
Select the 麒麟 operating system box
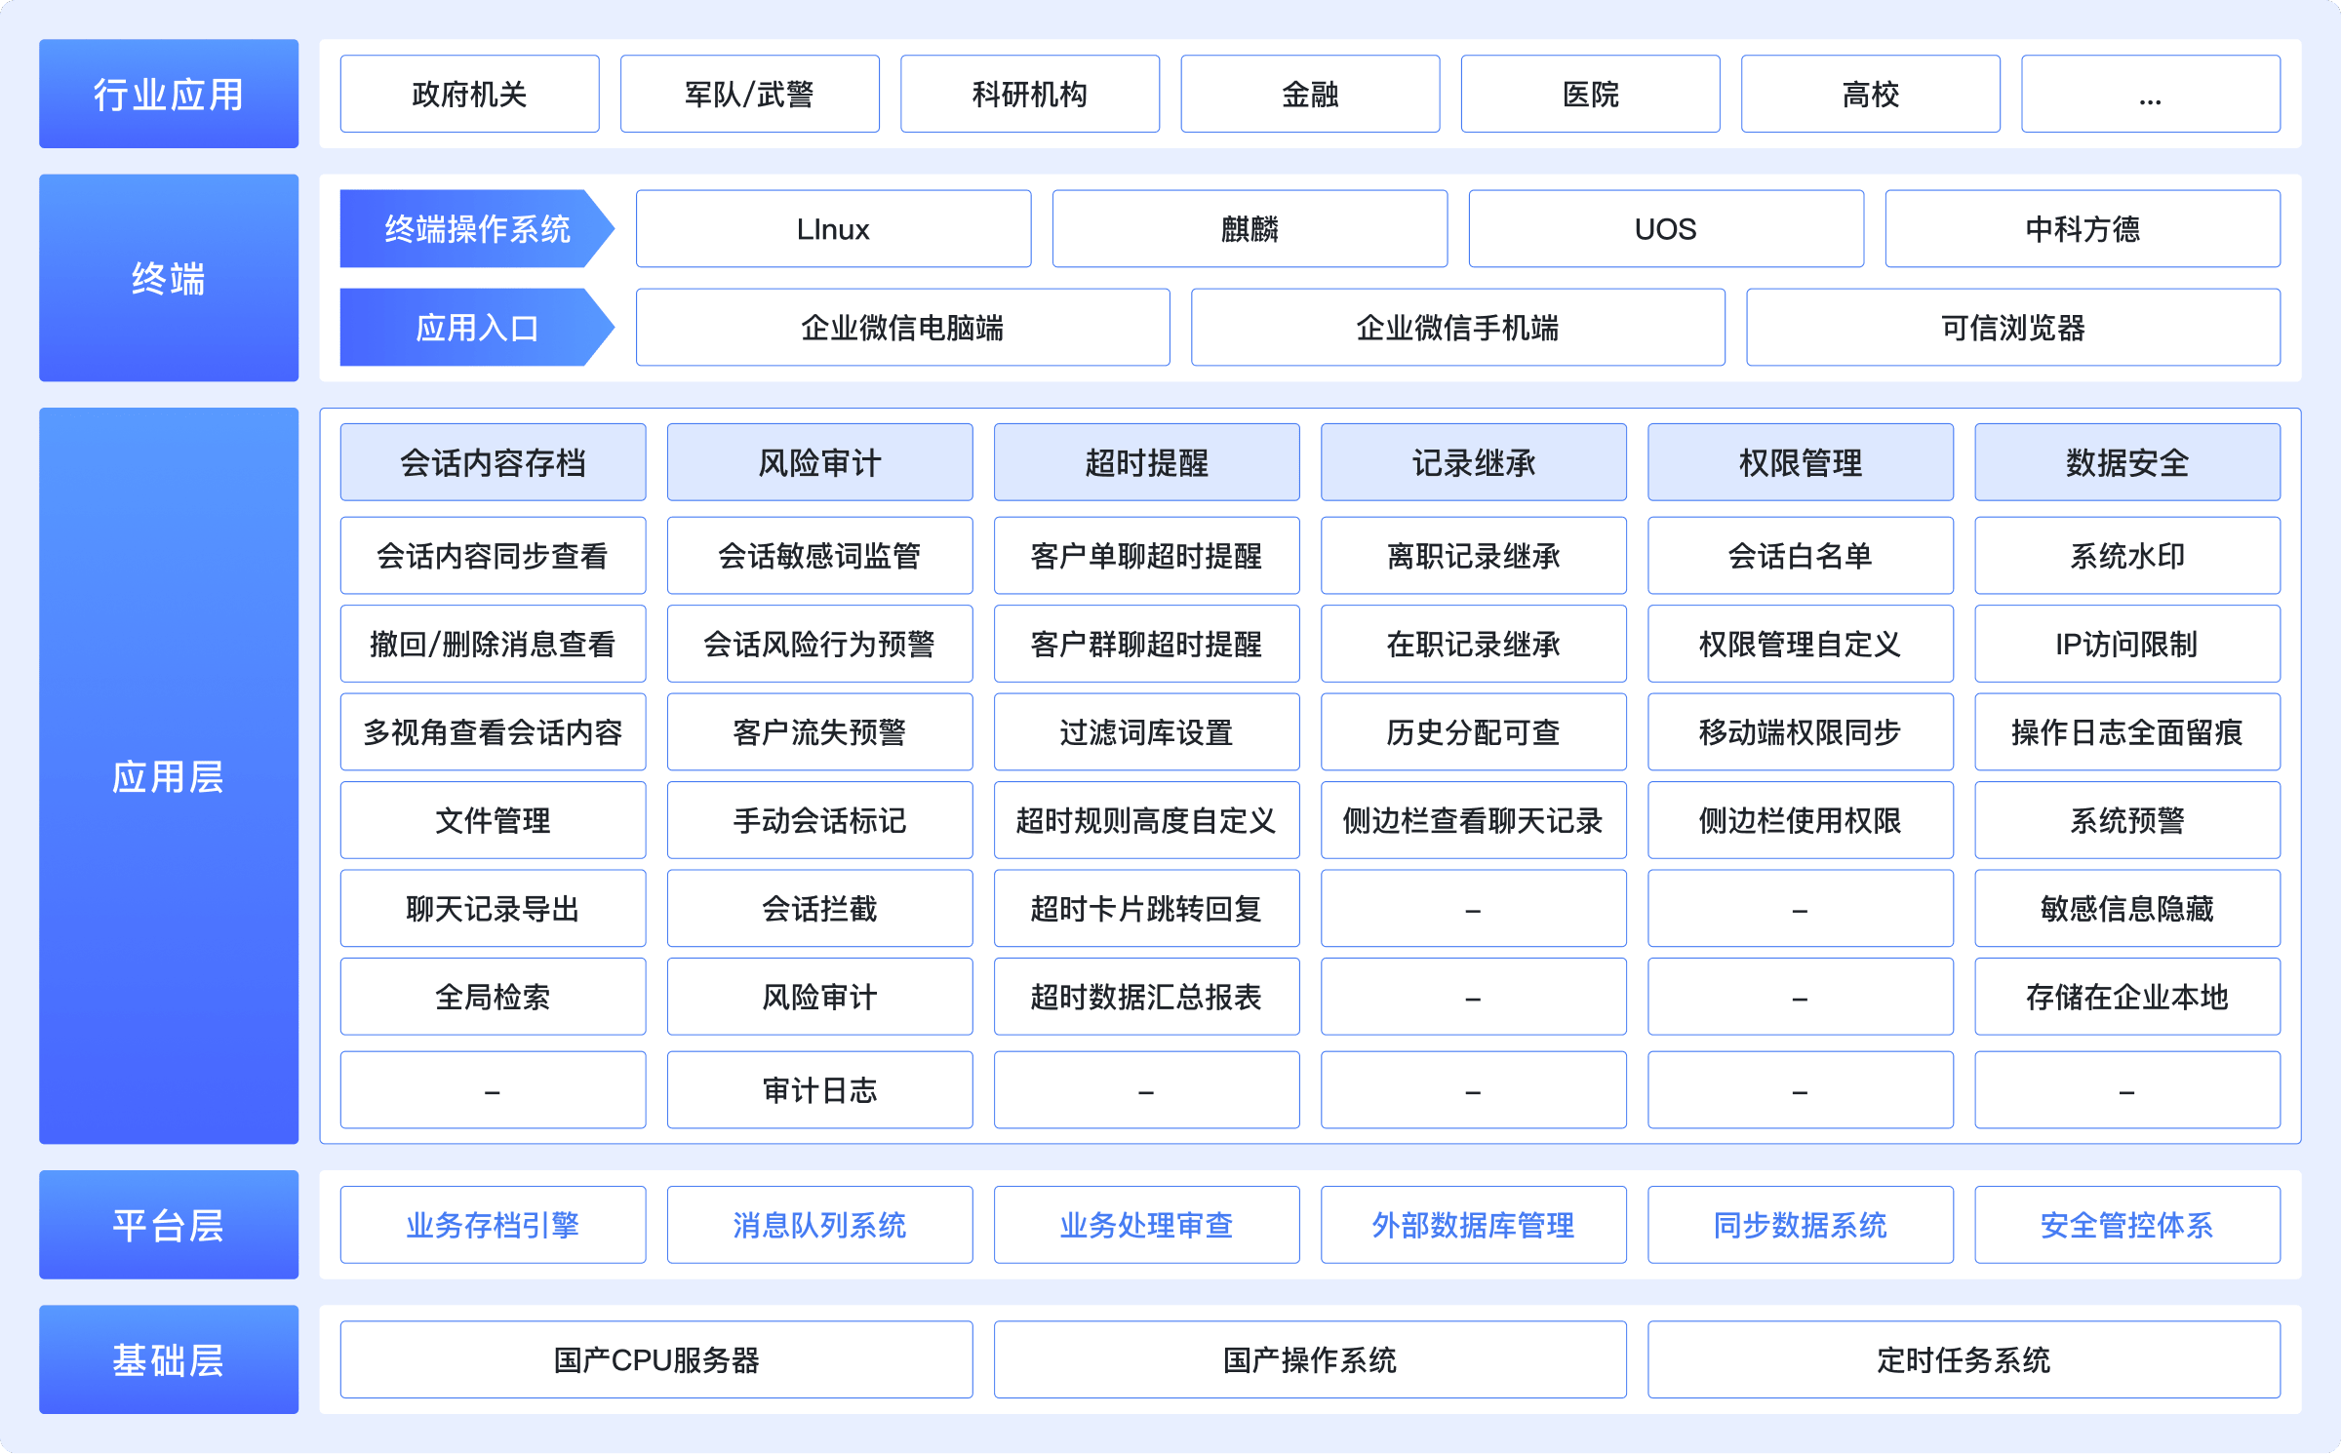1250,229
